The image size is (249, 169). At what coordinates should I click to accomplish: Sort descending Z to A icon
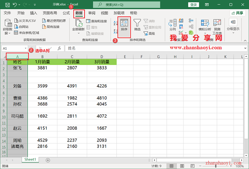tap(115, 31)
